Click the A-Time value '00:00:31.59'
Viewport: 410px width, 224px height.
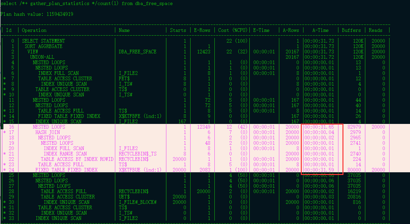tap(319, 170)
